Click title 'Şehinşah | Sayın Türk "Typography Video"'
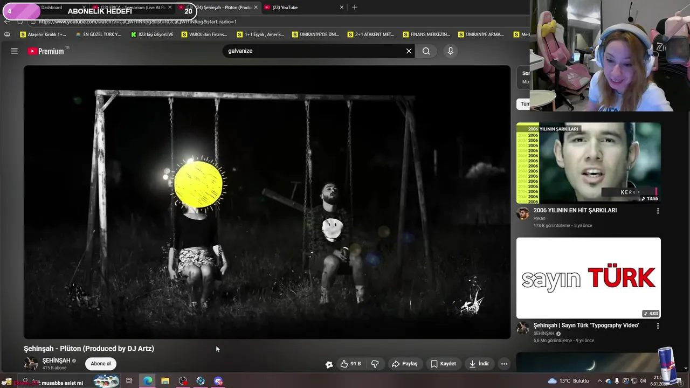 pos(586,325)
